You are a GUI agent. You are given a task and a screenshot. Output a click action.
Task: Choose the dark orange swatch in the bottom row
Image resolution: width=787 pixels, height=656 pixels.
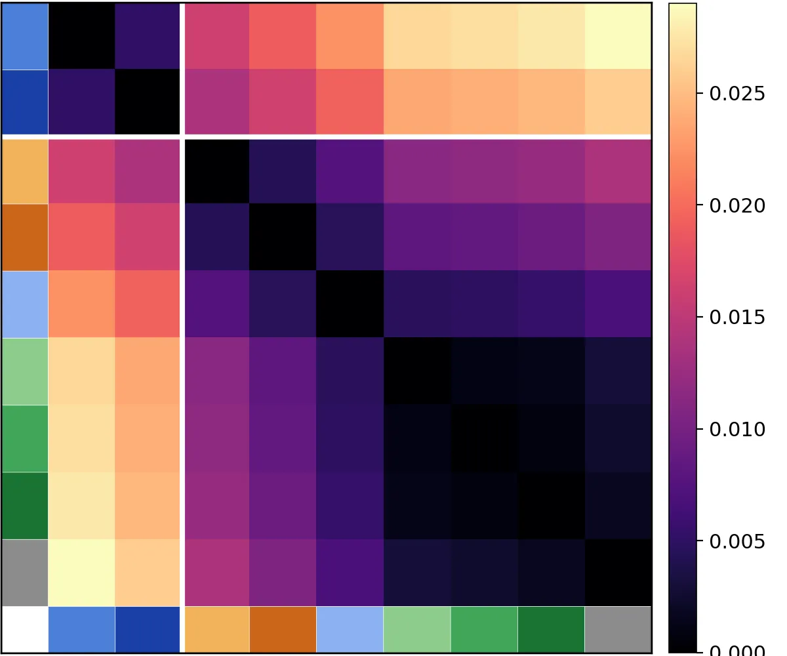coord(283,630)
